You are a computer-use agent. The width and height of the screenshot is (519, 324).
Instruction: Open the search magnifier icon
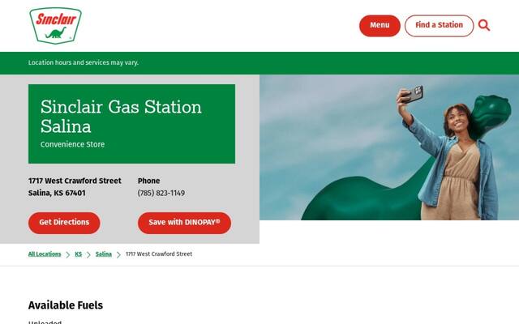click(484, 25)
